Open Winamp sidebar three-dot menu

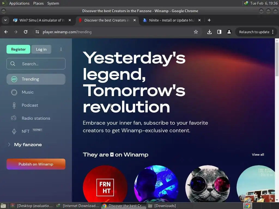click(61, 49)
